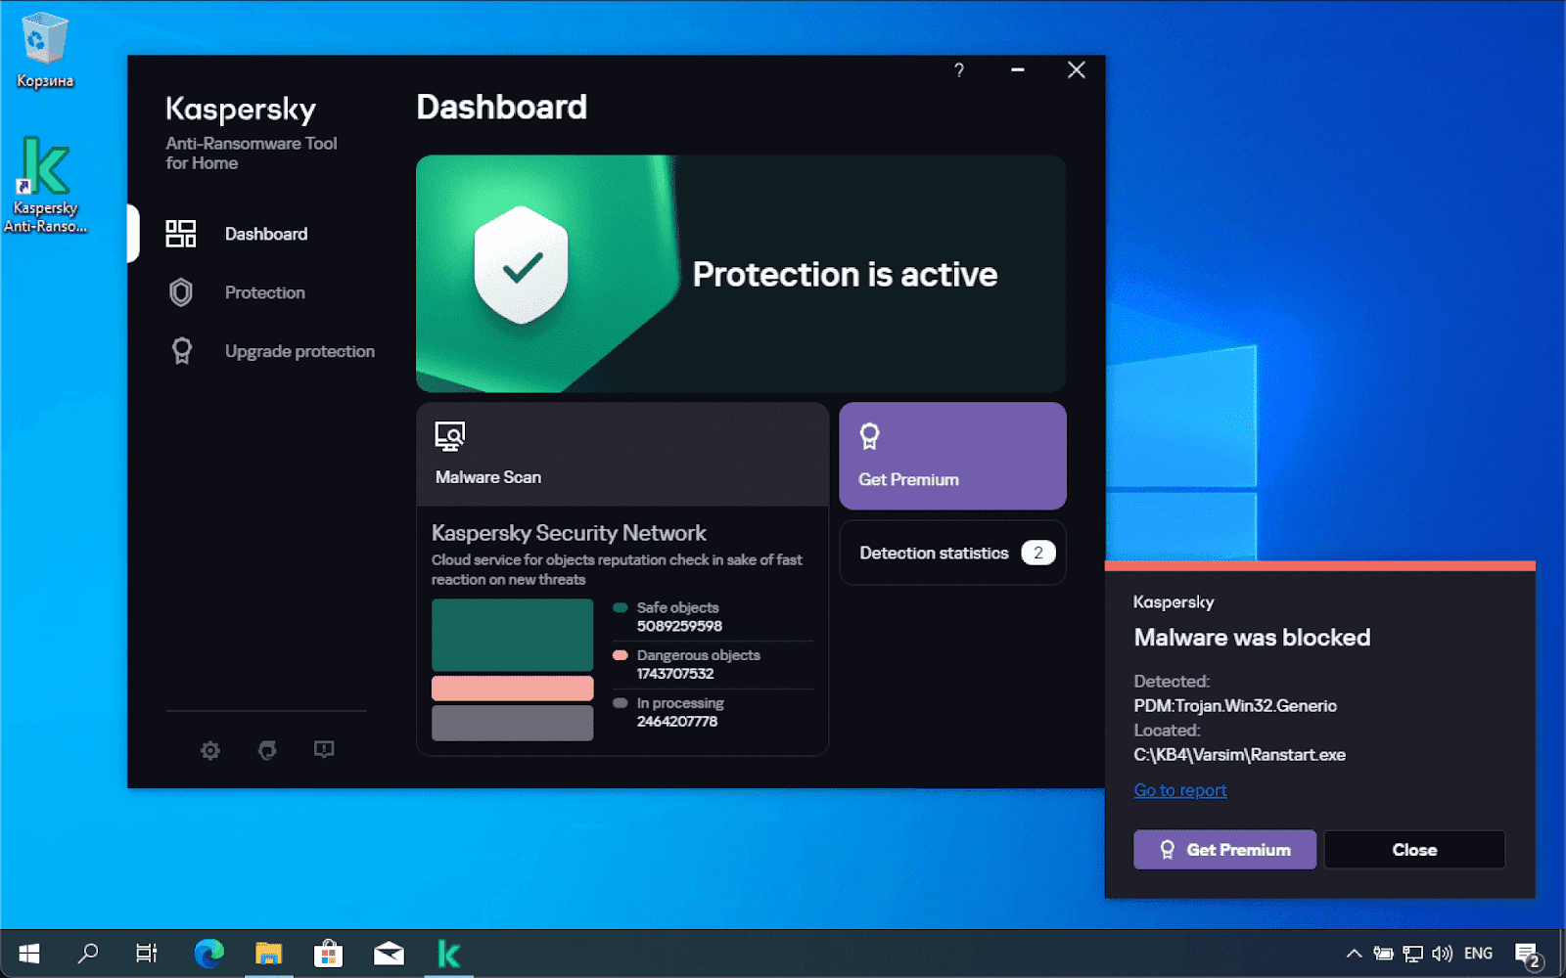Open the Mail app from the taskbar
Image resolution: width=1566 pixels, height=978 pixels.
pos(389,954)
